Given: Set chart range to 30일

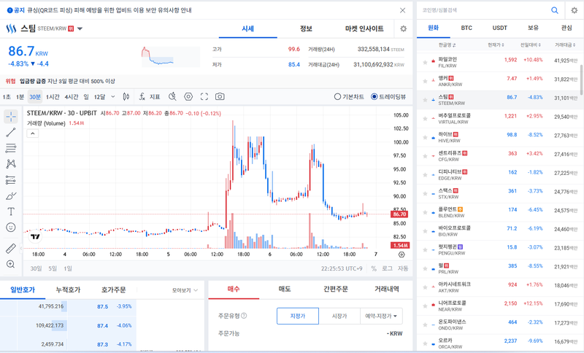Looking at the screenshot, I should 36,268.
